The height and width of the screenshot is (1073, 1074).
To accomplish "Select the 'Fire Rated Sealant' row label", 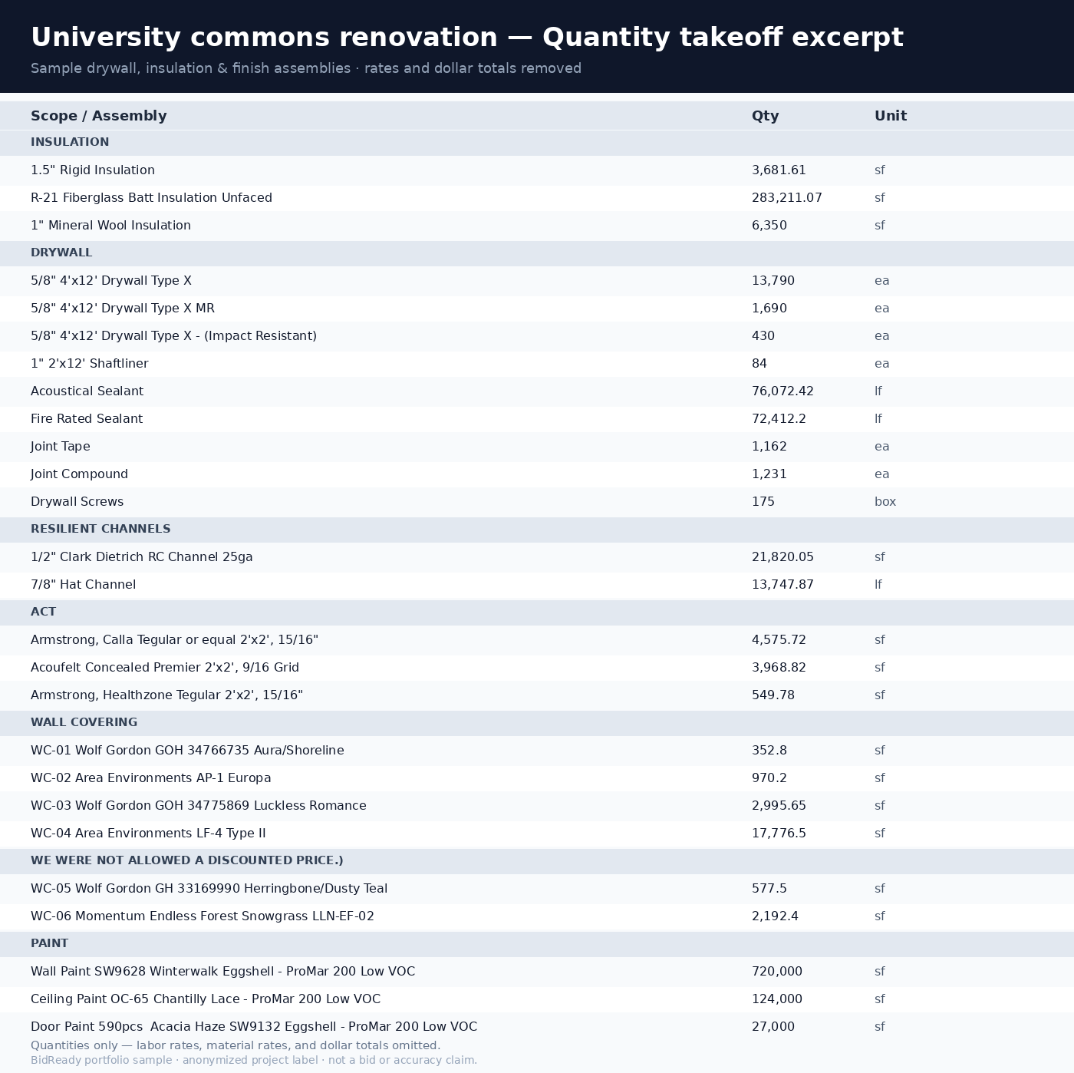I will point(87,419).
